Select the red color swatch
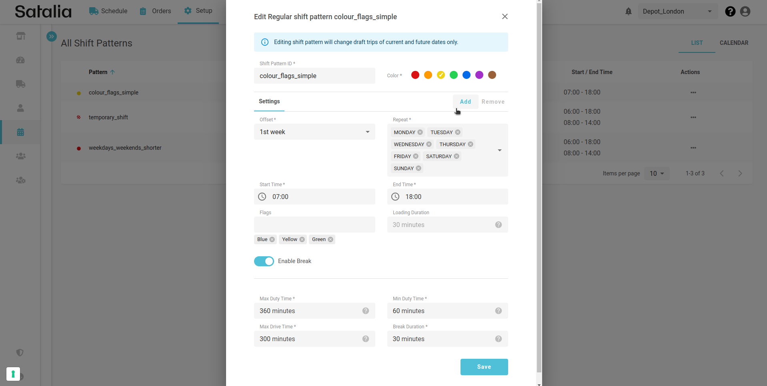Image resolution: width=767 pixels, height=386 pixels. click(x=415, y=75)
